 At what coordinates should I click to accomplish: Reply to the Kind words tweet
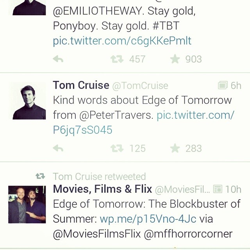point(58,148)
